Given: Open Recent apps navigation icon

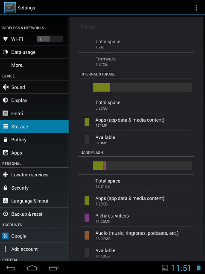Looking at the screenshot, I should 54,268.
